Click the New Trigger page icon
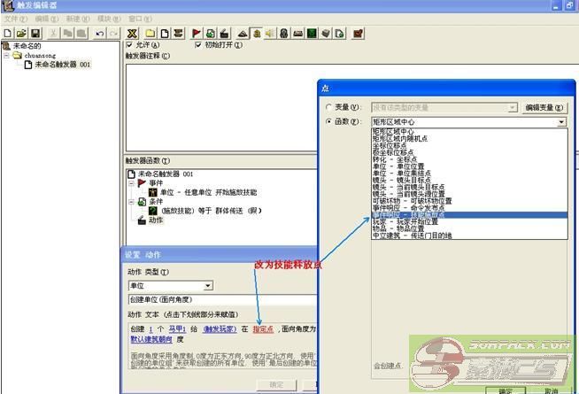 164,33
